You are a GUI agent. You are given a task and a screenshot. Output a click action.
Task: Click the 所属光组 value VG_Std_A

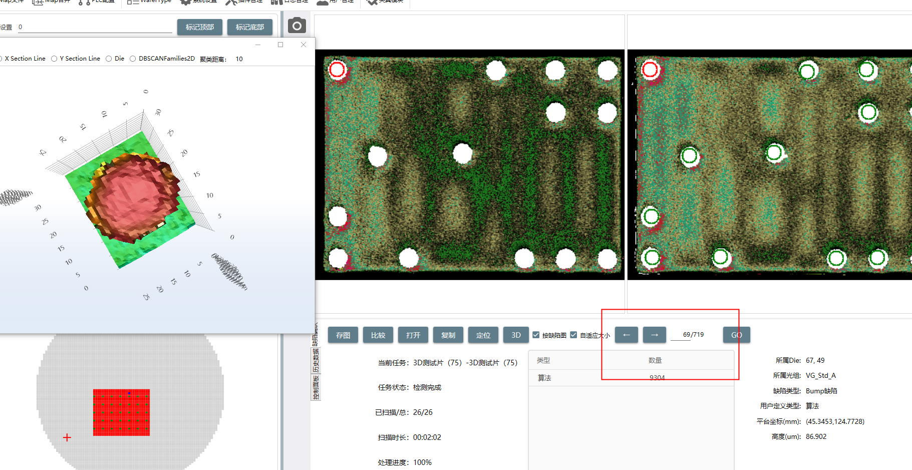point(820,375)
